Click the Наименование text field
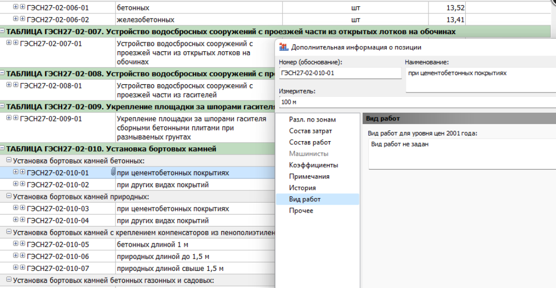 481,80
